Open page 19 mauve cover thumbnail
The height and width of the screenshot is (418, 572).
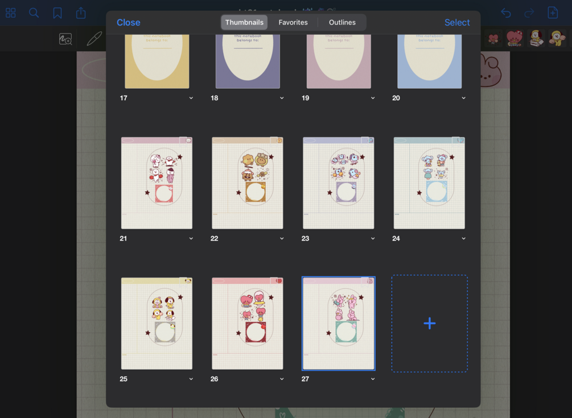(x=339, y=61)
